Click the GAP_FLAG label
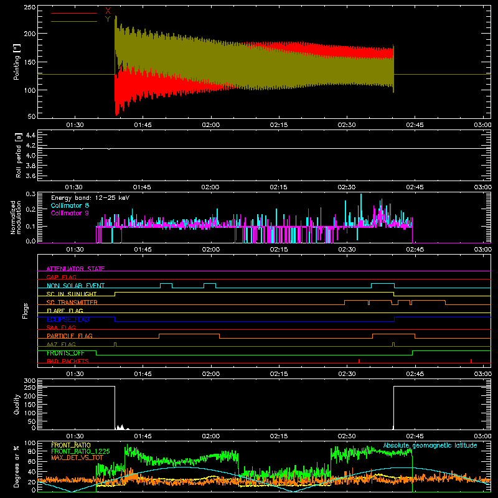 pos(62,277)
